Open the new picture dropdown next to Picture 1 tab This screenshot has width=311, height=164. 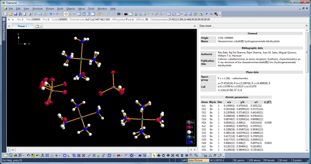click(41, 26)
